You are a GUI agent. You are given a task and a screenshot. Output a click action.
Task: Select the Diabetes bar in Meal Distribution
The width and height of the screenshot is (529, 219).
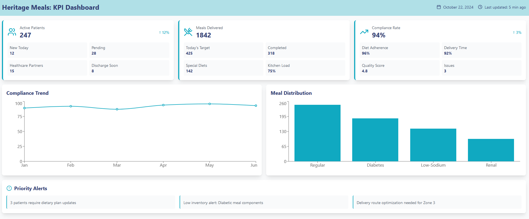tap(375, 140)
